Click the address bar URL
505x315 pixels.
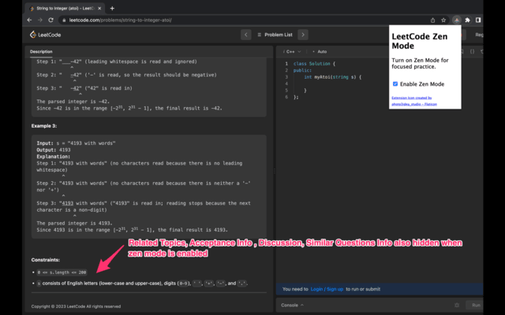click(x=120, y=20)
